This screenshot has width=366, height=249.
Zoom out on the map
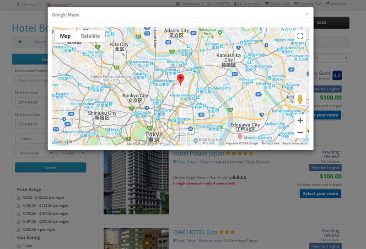(300, 132)
